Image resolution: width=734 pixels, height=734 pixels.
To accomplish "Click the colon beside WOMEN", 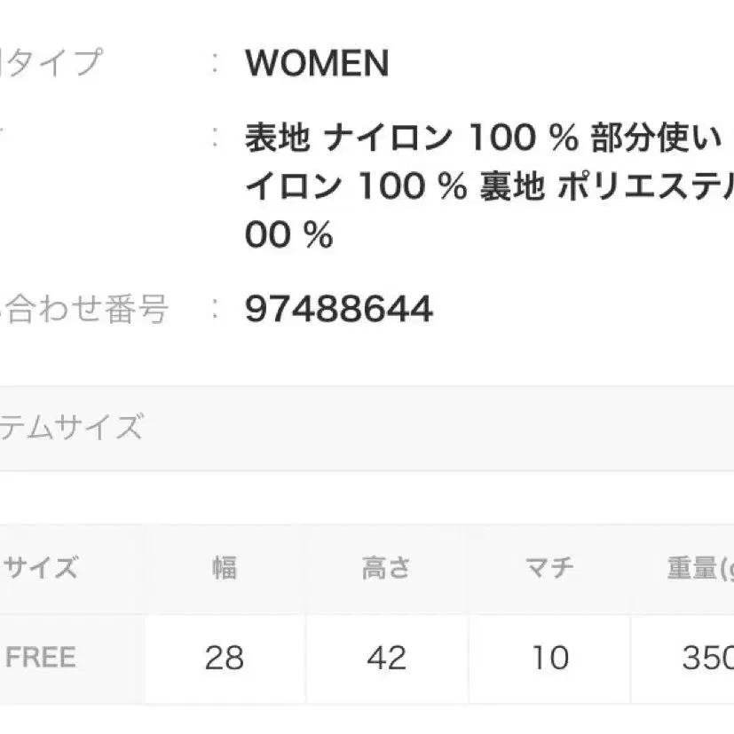I will (x=216, y=64).
